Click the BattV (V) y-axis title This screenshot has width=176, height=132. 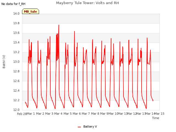pos(4,62)
